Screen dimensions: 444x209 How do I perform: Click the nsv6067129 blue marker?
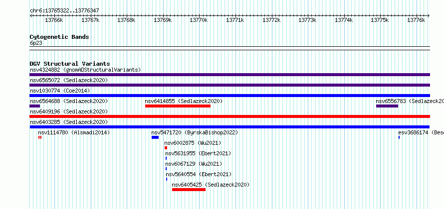pyautogui.click(x=166, y=169)
